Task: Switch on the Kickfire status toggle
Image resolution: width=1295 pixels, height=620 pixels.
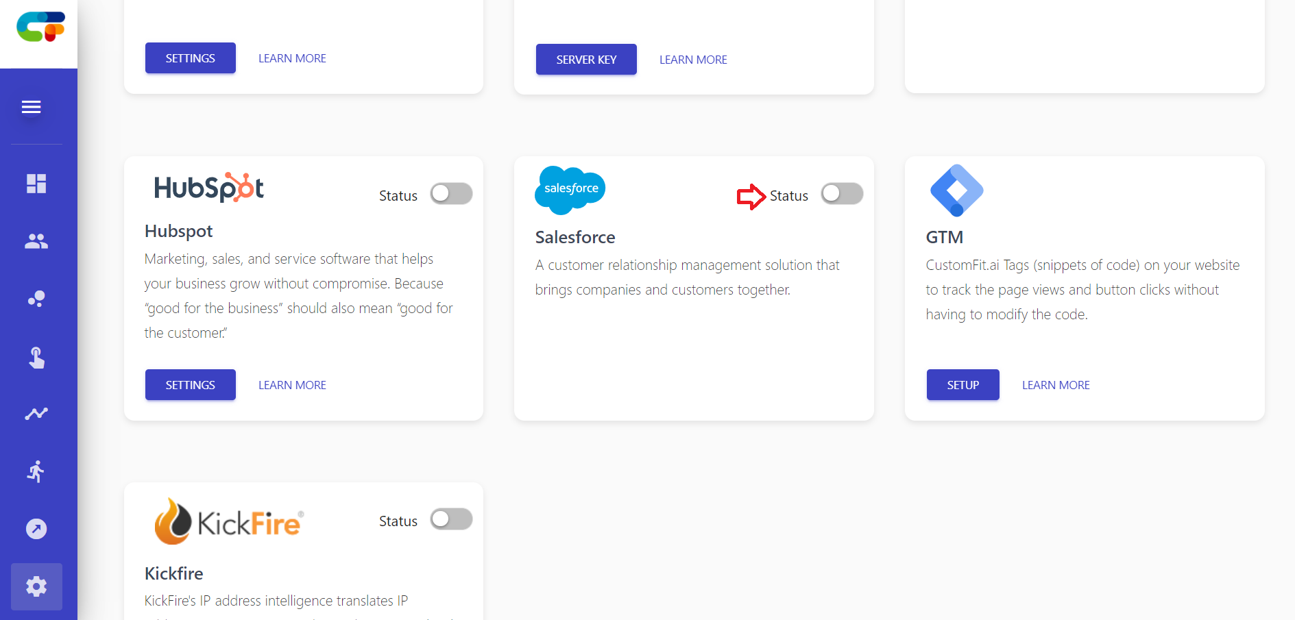Action: click(451, 519)
